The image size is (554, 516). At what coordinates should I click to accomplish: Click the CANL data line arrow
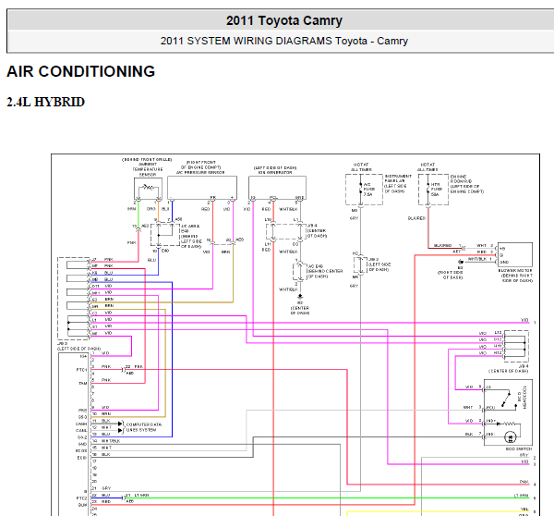coord(120,430)
